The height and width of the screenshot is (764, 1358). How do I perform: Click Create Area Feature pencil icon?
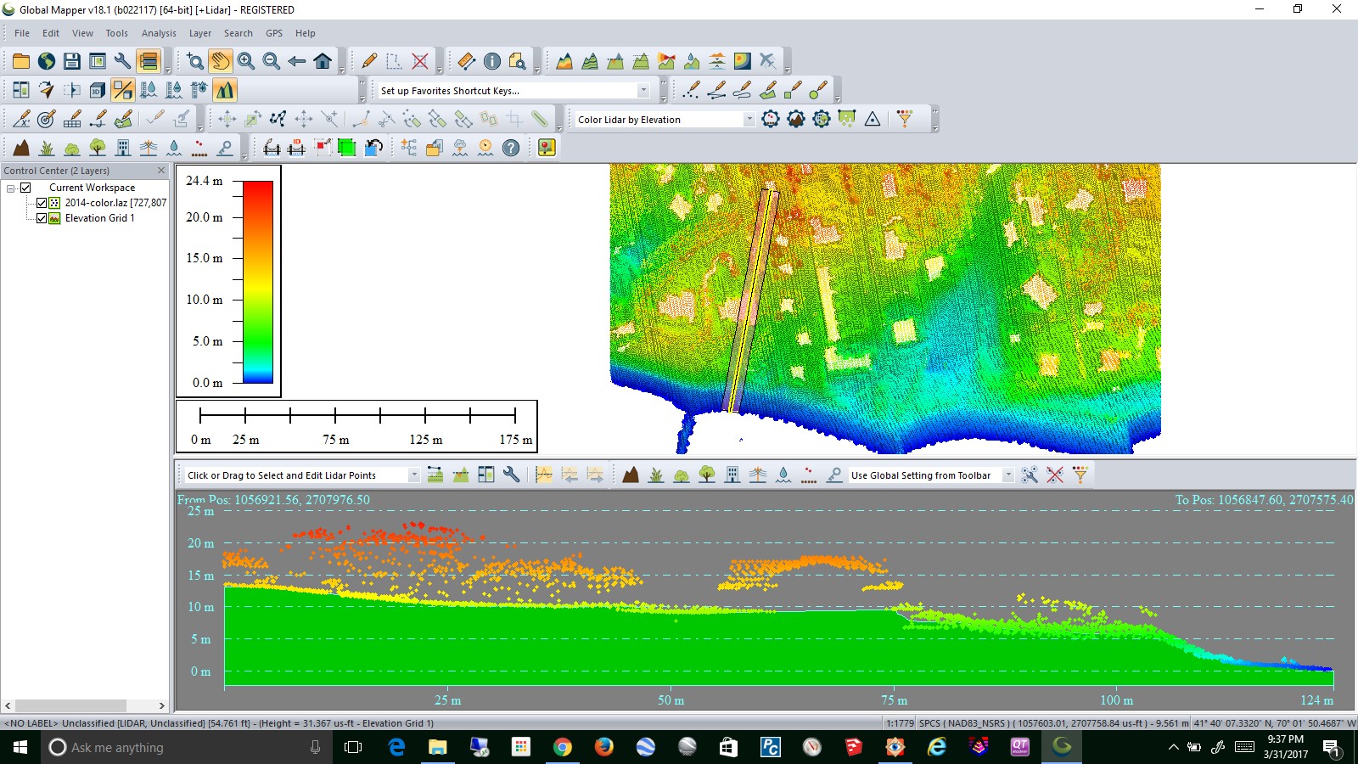768,90
